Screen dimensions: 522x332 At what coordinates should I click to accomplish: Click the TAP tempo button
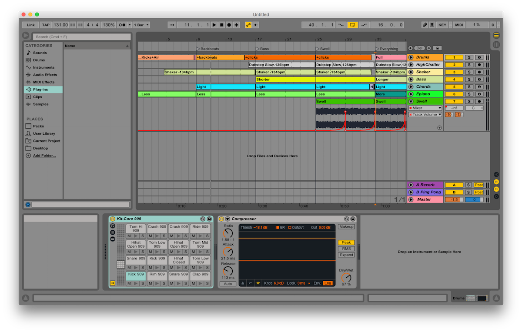pos(46,25)
